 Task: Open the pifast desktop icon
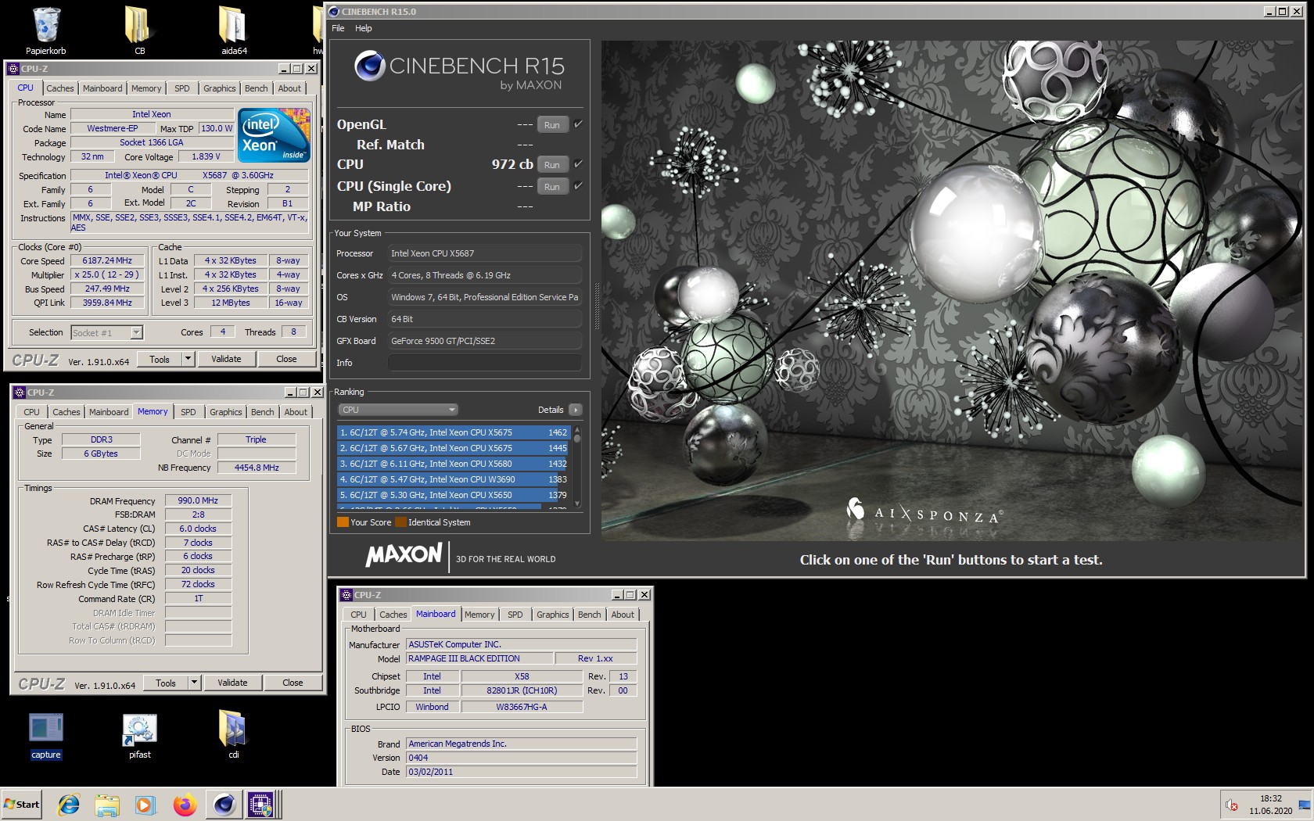140,736
